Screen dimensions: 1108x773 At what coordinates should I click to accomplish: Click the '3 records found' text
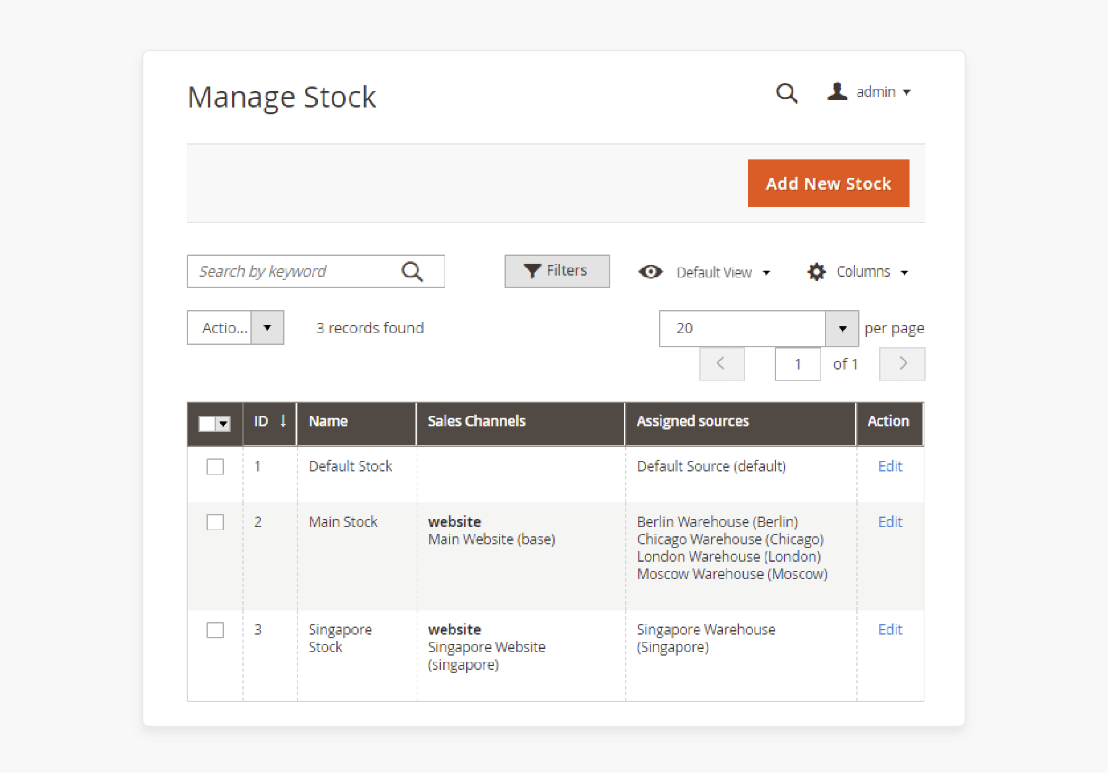tap(370, 328)
